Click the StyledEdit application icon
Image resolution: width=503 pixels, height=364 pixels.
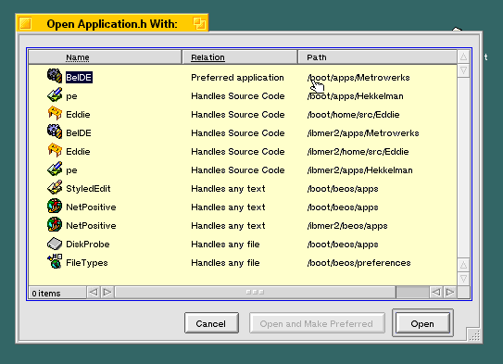tap(55, 188)
